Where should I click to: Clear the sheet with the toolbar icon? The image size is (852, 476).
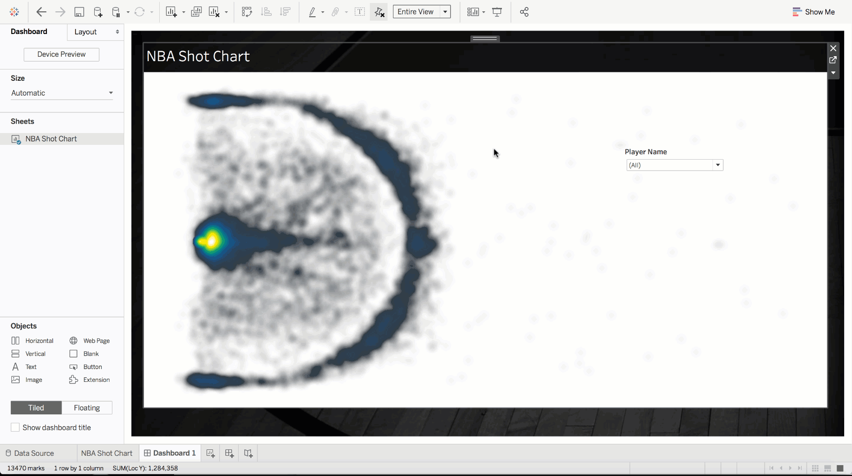(214, 12)
